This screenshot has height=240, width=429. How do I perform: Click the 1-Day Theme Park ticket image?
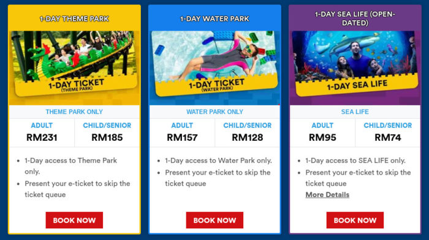pyautogui.click(x=74, y=64)
